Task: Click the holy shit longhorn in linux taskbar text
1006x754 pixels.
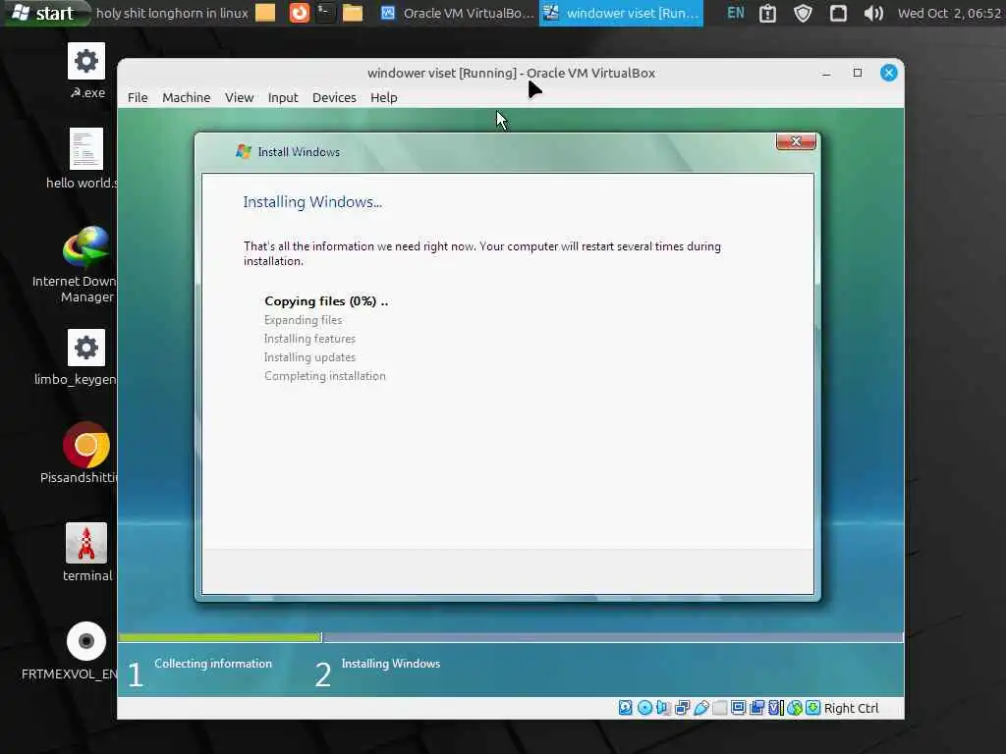Action: (172, 13)
